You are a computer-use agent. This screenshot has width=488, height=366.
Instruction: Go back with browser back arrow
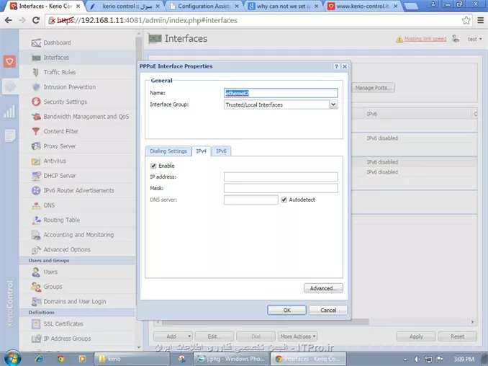click(x=9, y=21)
